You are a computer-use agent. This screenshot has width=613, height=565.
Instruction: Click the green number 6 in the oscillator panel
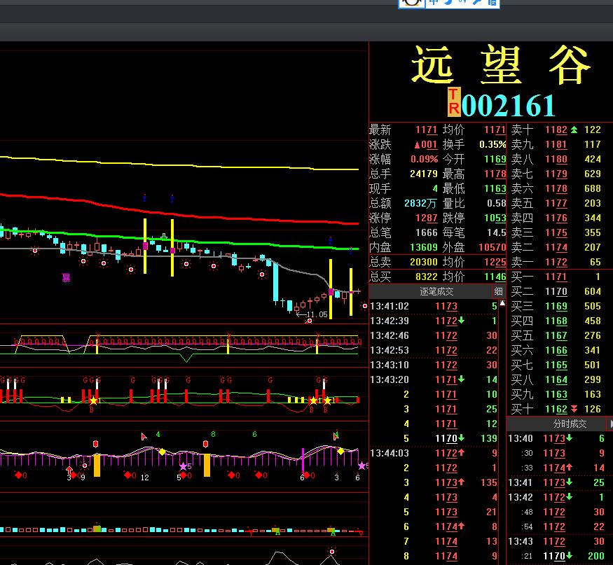click(254, 434)
